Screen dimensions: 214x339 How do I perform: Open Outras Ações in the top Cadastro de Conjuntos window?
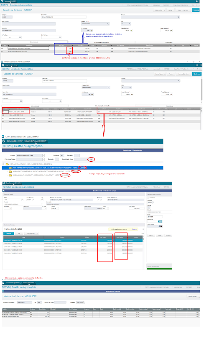[159, 10]
